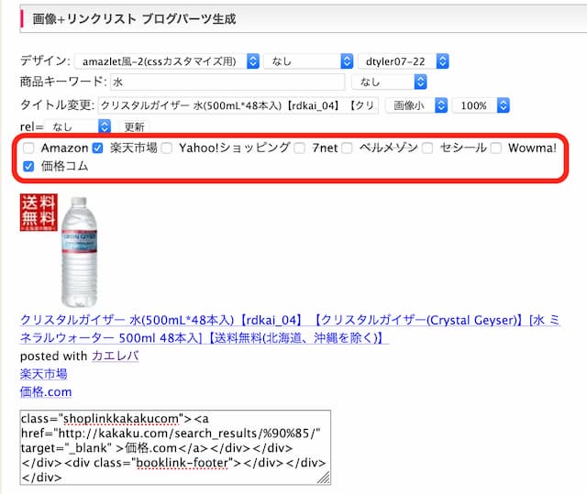This screenshot has width=587, height=494.
Task: Enable the Yahoo!ショッピング checkbox
Action: [167, 148]
